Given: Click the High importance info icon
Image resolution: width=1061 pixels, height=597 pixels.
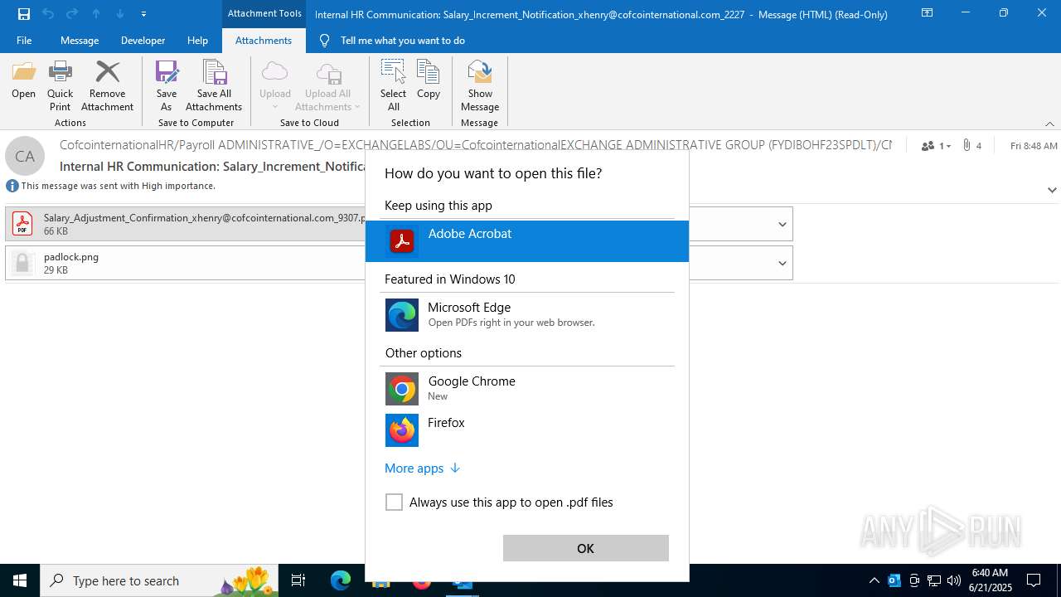Looking at the screenshot, I should click(12, 186).
